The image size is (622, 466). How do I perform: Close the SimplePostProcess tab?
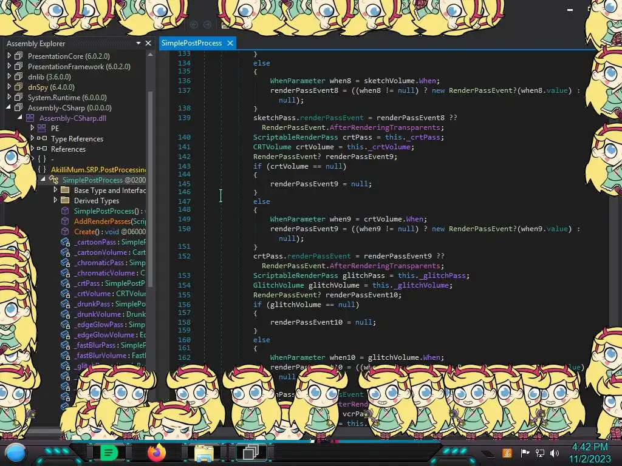tap(230, 43)
